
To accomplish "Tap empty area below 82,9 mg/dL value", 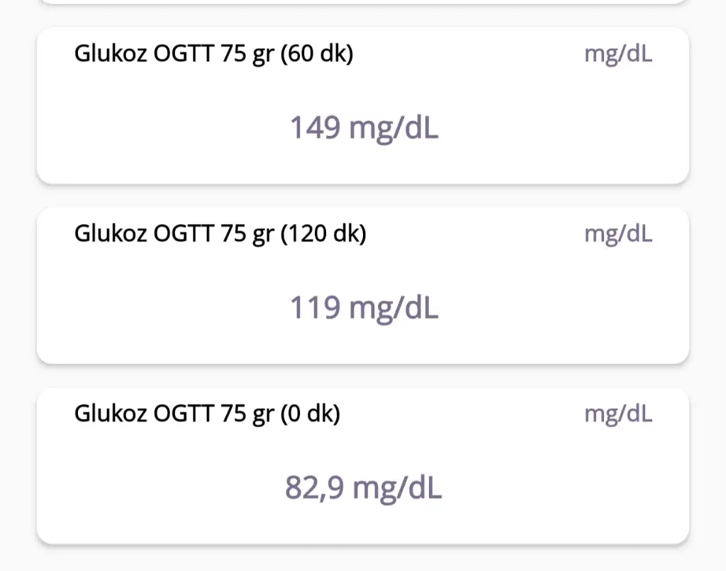I will 364,523.
